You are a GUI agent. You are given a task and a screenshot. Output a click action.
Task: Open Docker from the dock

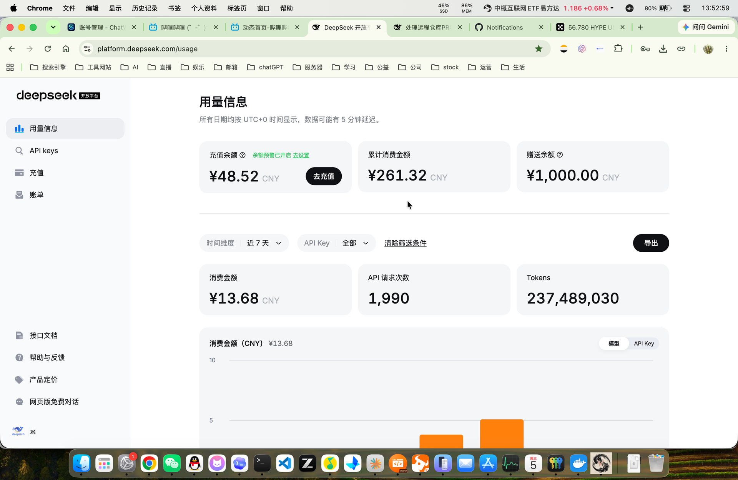[578, 463]
